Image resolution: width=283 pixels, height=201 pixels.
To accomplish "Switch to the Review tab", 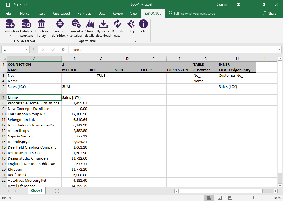I will point(118,14).
